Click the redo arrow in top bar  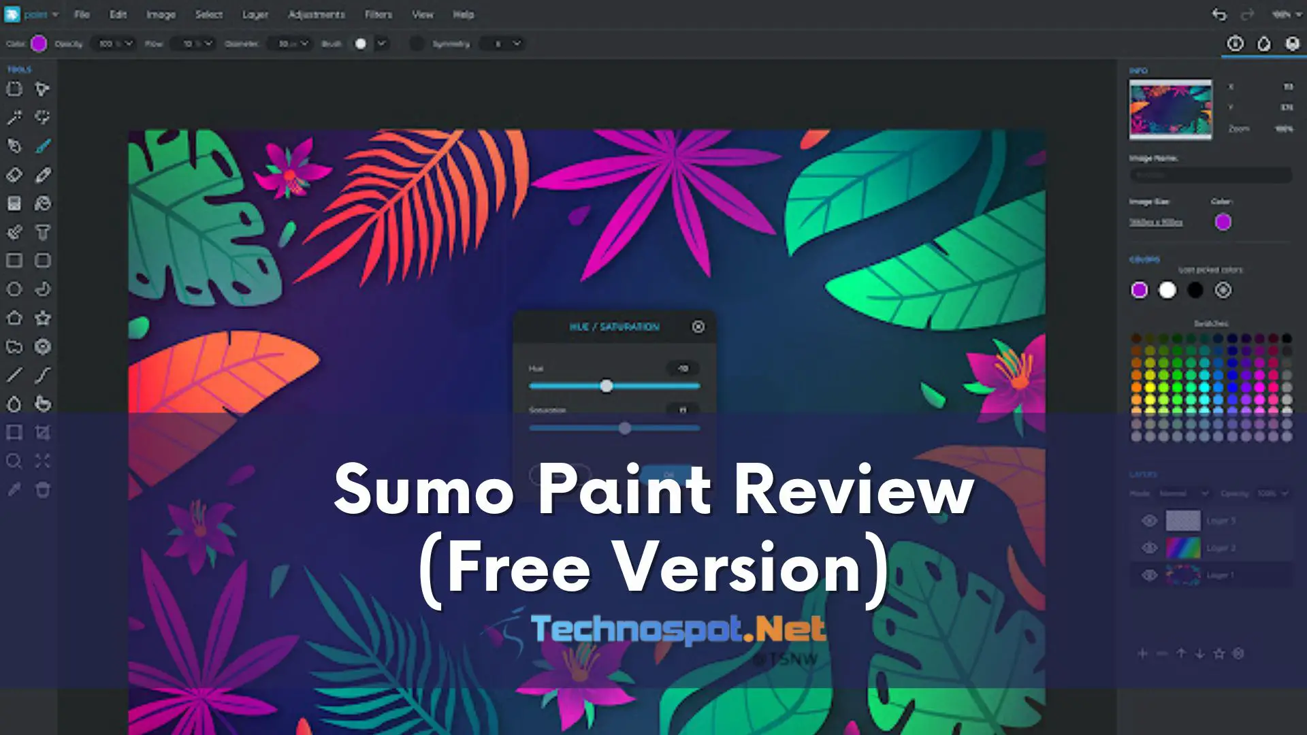coord(1247,14)
